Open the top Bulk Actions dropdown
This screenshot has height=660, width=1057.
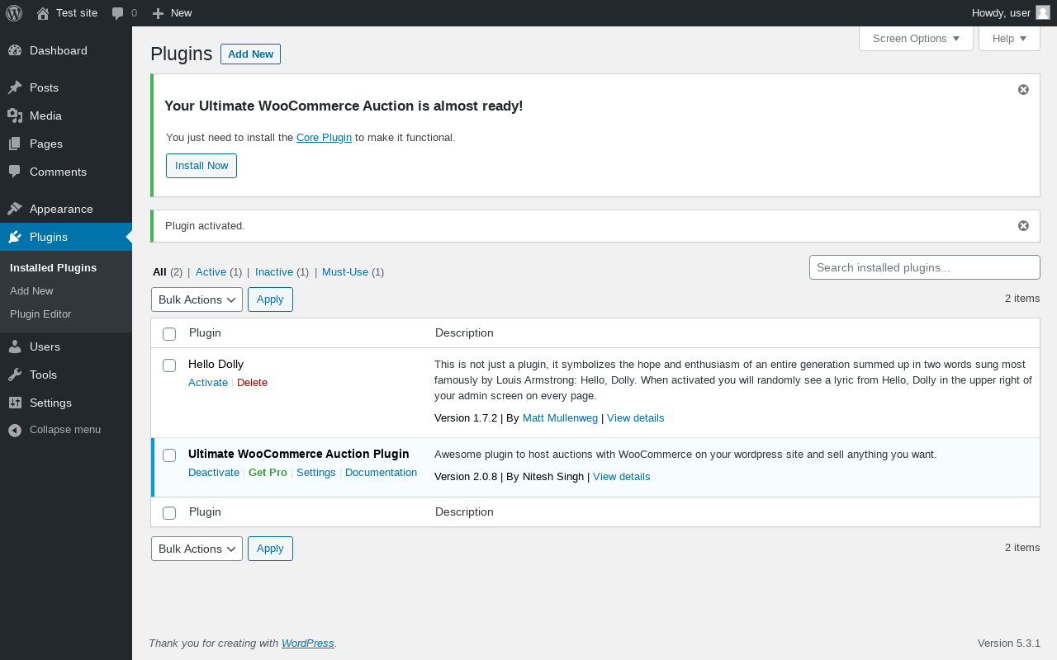tap(197, 299)
